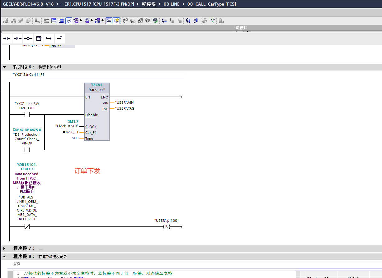Insert an output coil instruction
382x278 pixels.
coord(28,39)
